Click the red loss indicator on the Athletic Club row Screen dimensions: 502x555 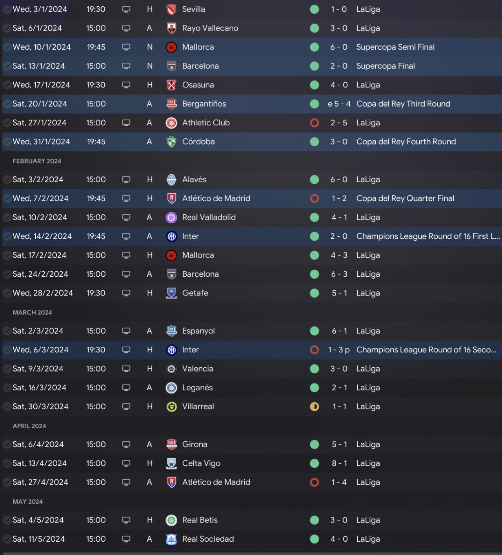click(315, 123)
